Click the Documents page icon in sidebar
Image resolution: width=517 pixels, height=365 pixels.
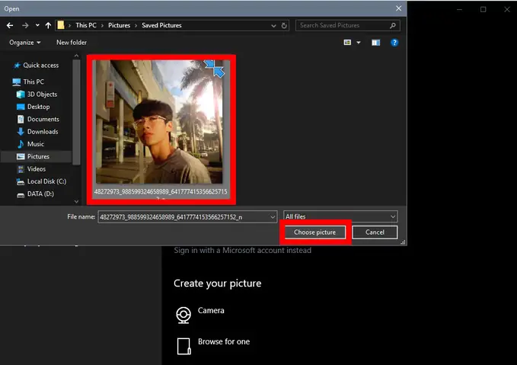point(21,119)
